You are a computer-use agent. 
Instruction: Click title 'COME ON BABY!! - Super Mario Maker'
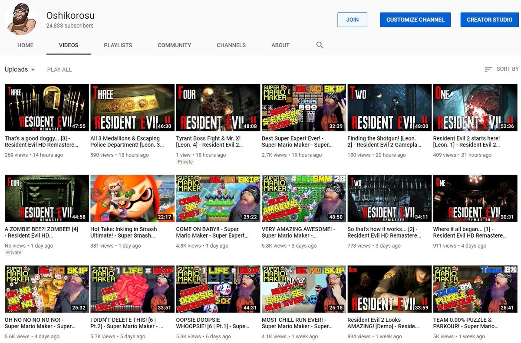[212, 232]
